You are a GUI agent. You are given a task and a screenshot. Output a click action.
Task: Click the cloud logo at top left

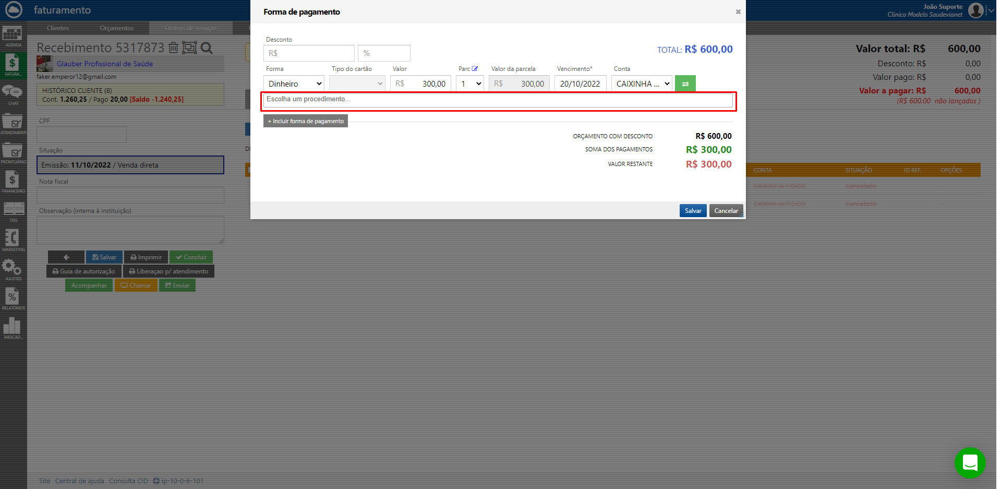pos(14,10)
